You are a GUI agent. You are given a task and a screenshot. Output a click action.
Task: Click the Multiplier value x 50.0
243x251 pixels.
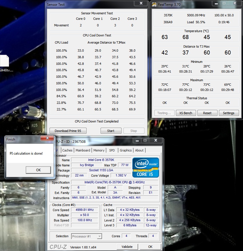tap(85, 215)
